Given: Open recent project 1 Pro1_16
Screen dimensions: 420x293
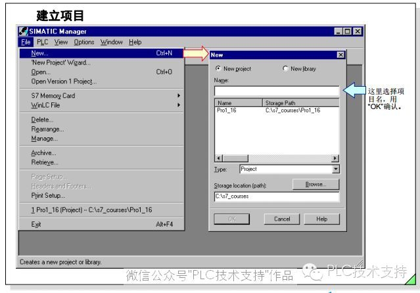Looking at the screenshot, I should point(101,210).
